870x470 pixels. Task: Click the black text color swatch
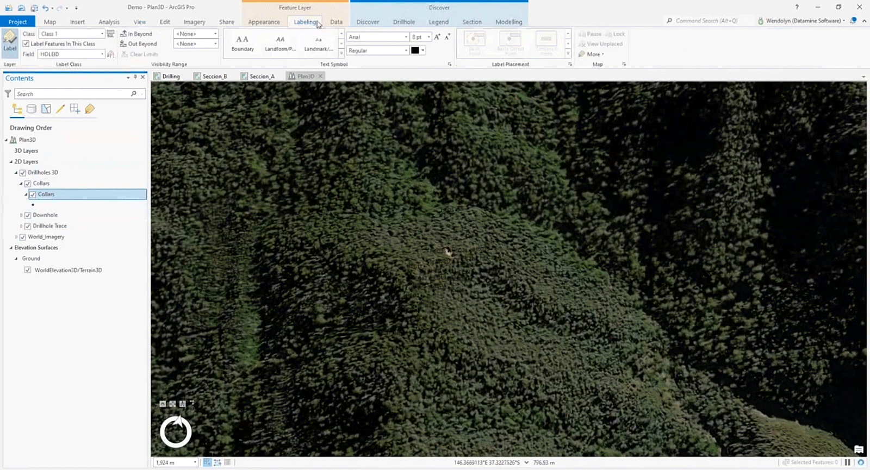tap(415, 51)
